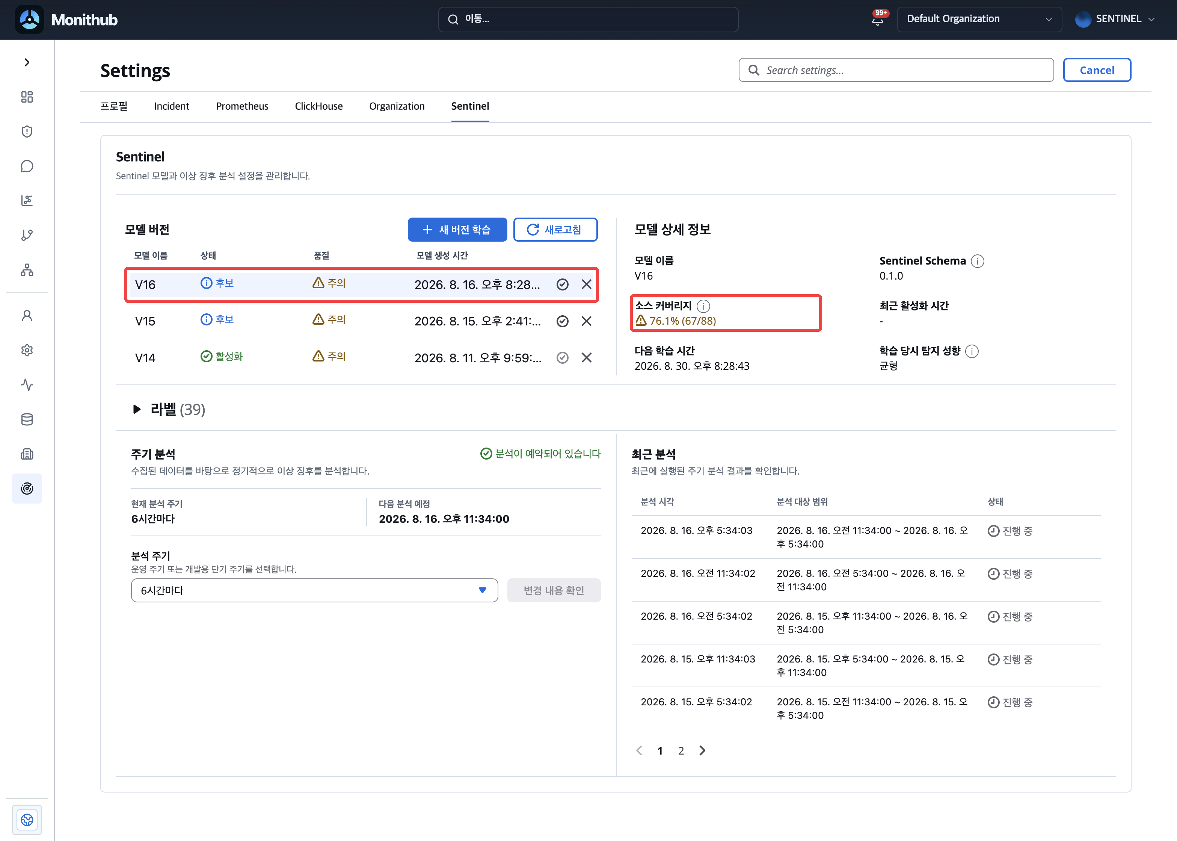
Task: Open the dashboard grid icon in sidebar
Action: coord(27,97)
